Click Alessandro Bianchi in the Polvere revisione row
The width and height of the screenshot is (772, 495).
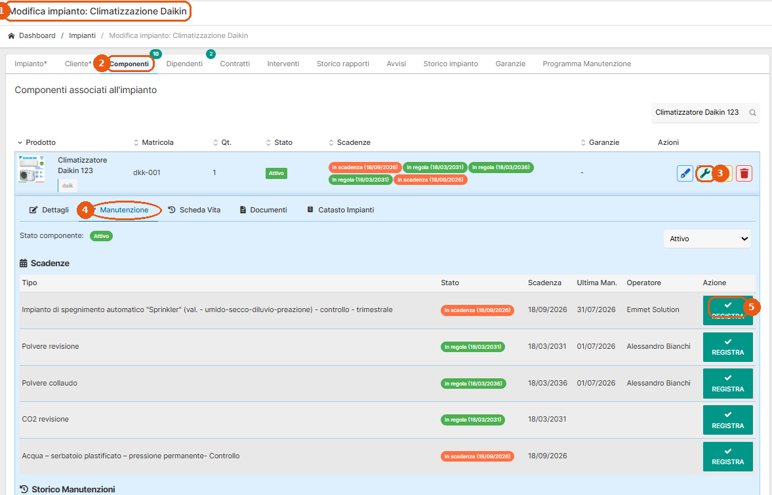[x=659, y=346]
